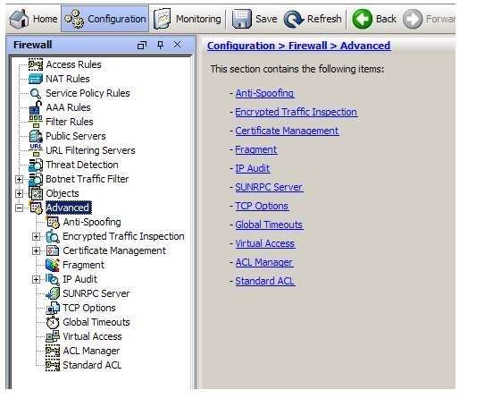Expand the Objects tree node

point(19,193)
